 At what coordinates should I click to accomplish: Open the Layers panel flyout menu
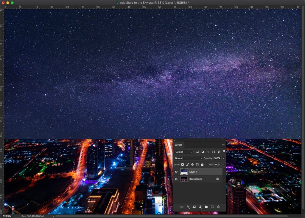coord(223,145)
